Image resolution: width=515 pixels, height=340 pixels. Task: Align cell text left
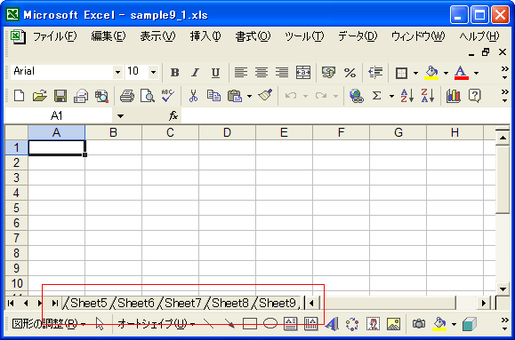[241, 73]
